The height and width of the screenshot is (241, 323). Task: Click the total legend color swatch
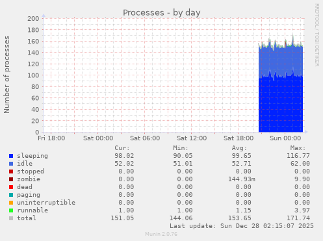coord(11,218)
